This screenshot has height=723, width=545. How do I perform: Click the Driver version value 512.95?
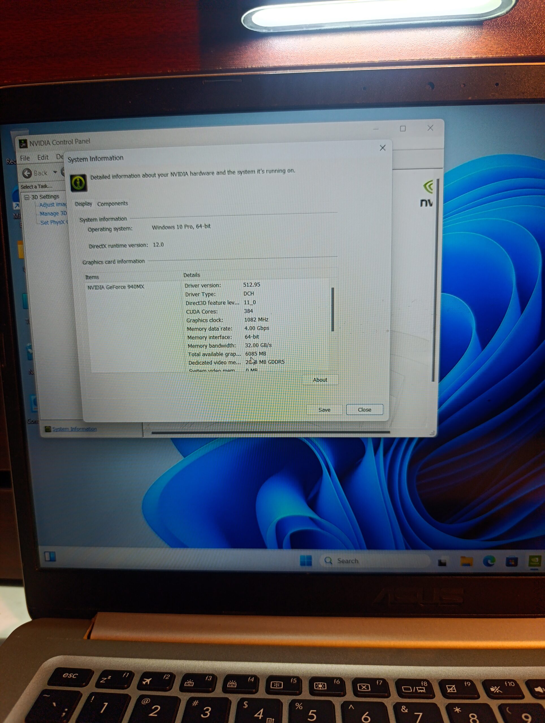(x=252, y=285)
